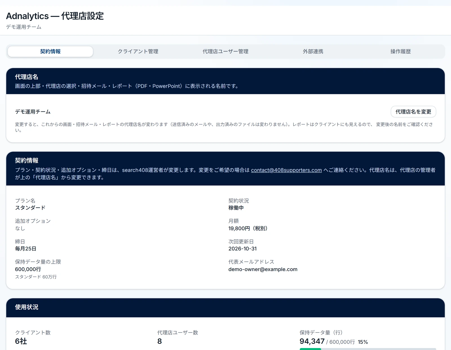Open the 契約情報 tab
Screen dimensions: 451x350
coord(50,52)
